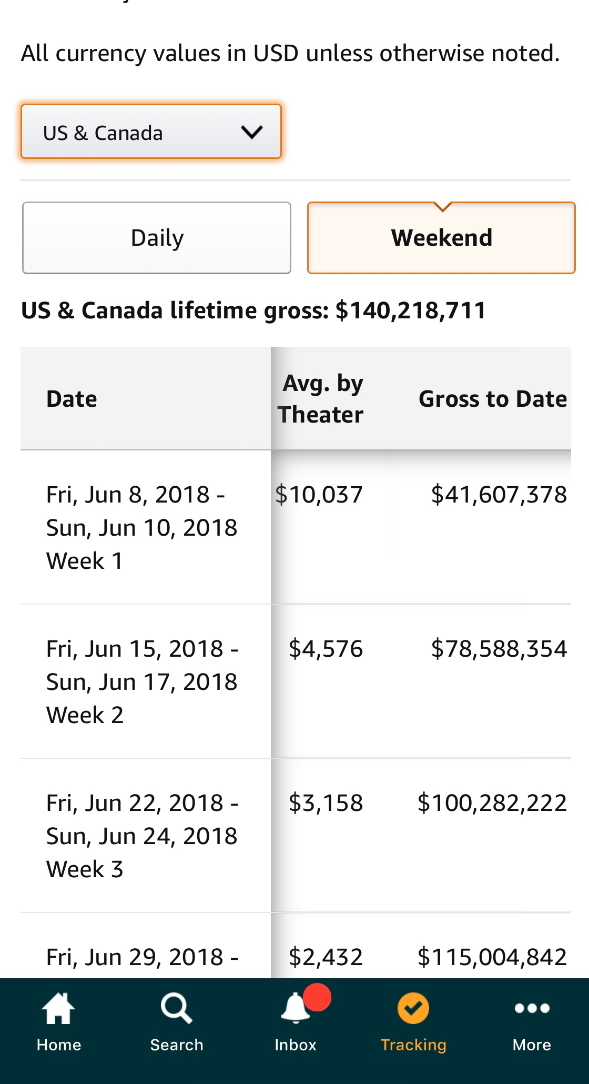Open the More three-dots menu
The width and height of the screenshot is (589, 1084).
pyautogui.click(x=532, y=1009)
